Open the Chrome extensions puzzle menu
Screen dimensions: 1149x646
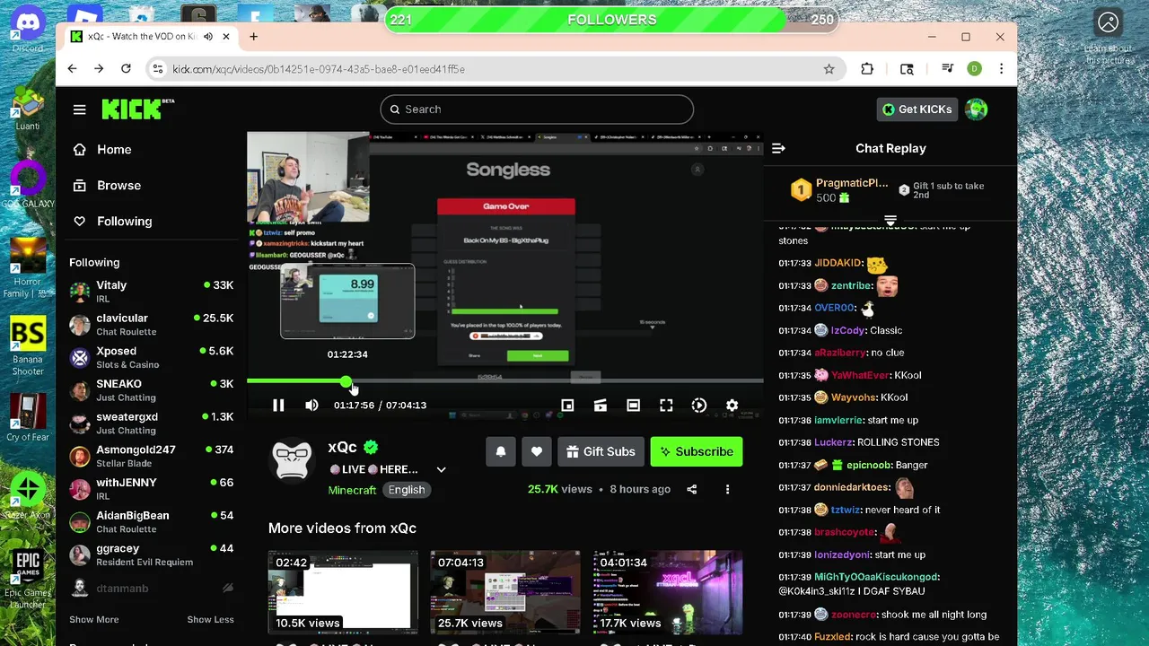click(867, 68)
